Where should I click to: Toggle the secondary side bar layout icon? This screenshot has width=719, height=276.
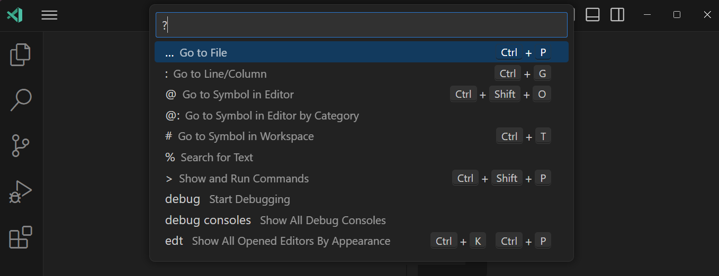tap(617, 15)
